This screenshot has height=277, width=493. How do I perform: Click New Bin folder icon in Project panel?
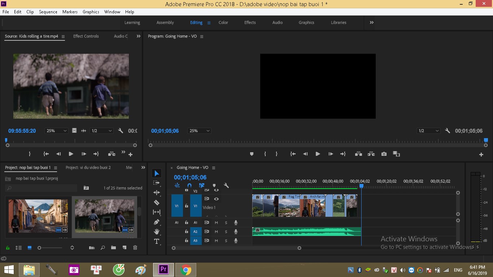(x=113, y=248)
